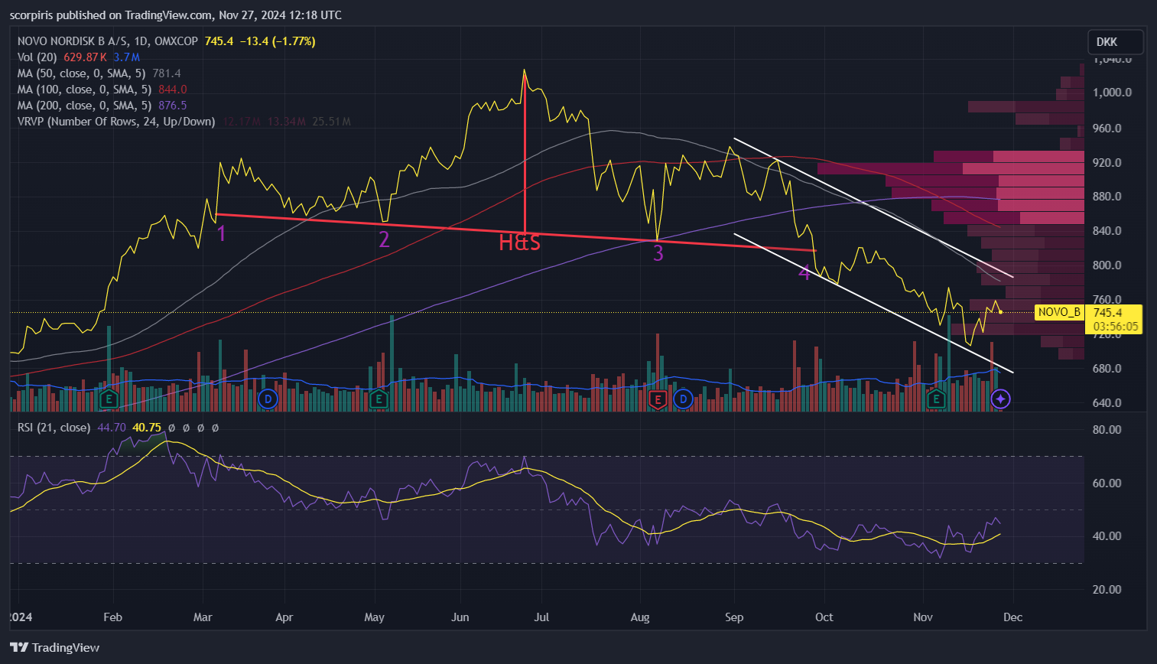Click the Dec label on time axis
Image resolution: width=1157 pixels, height=664 pixels.
1013,617
